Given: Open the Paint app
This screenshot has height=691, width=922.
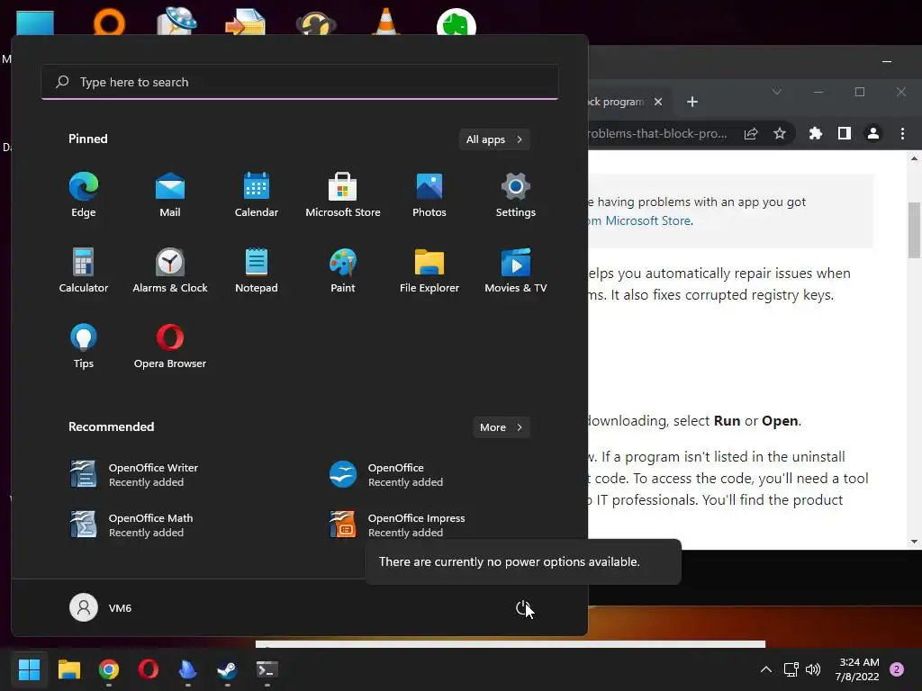Looking at the screenshot, I should 343,271.
